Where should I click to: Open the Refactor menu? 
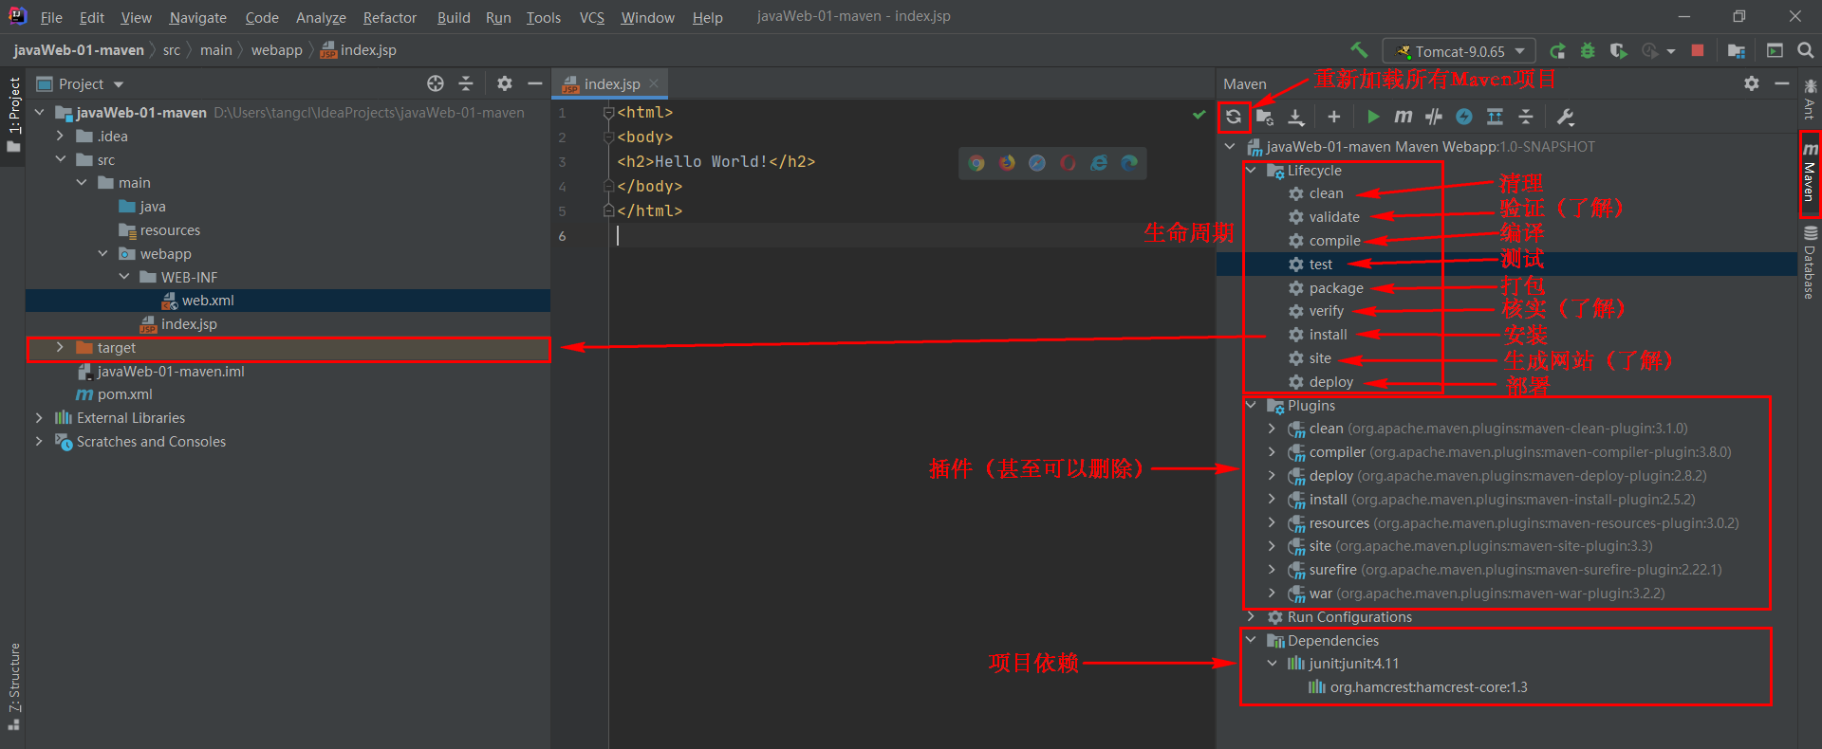click(390, 17)
